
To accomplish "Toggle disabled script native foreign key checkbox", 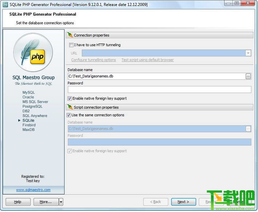I will 70,151.
